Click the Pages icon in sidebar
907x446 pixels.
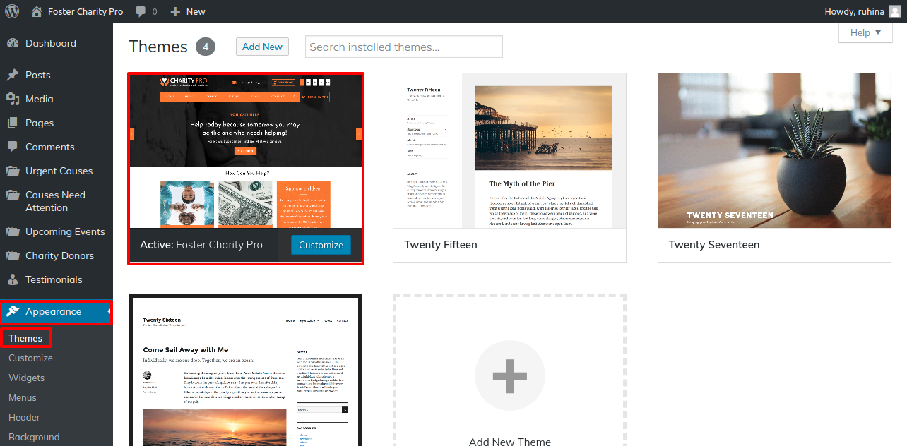(13, 123)
